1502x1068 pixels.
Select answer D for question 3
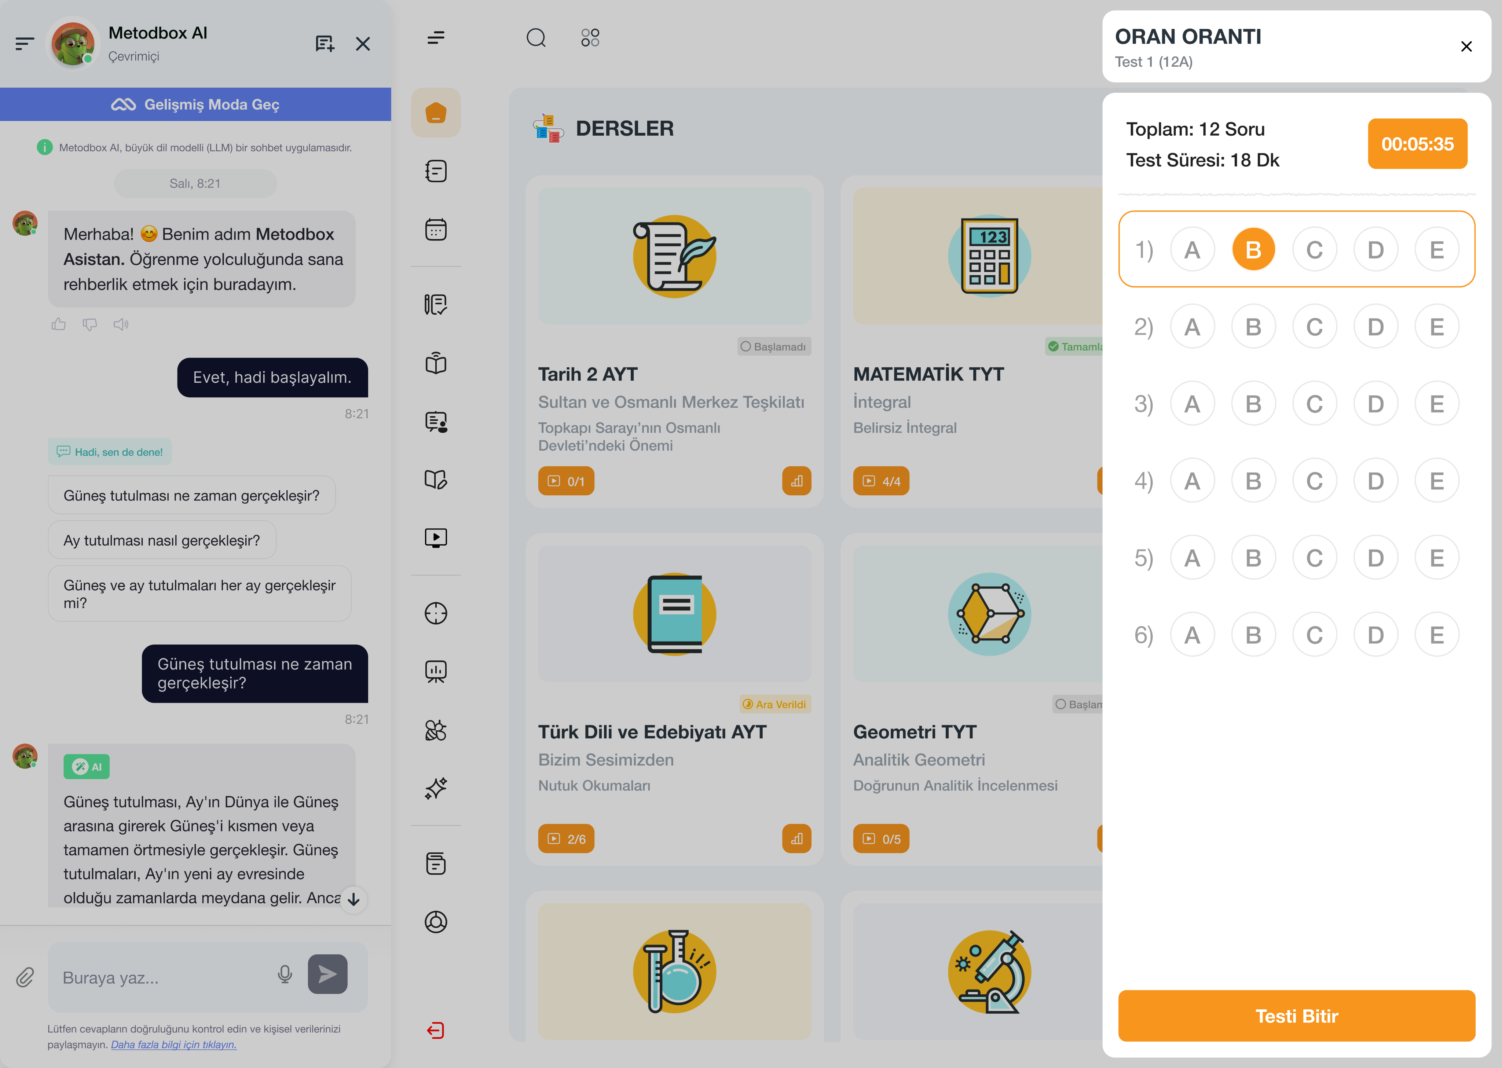point(1376,403)
